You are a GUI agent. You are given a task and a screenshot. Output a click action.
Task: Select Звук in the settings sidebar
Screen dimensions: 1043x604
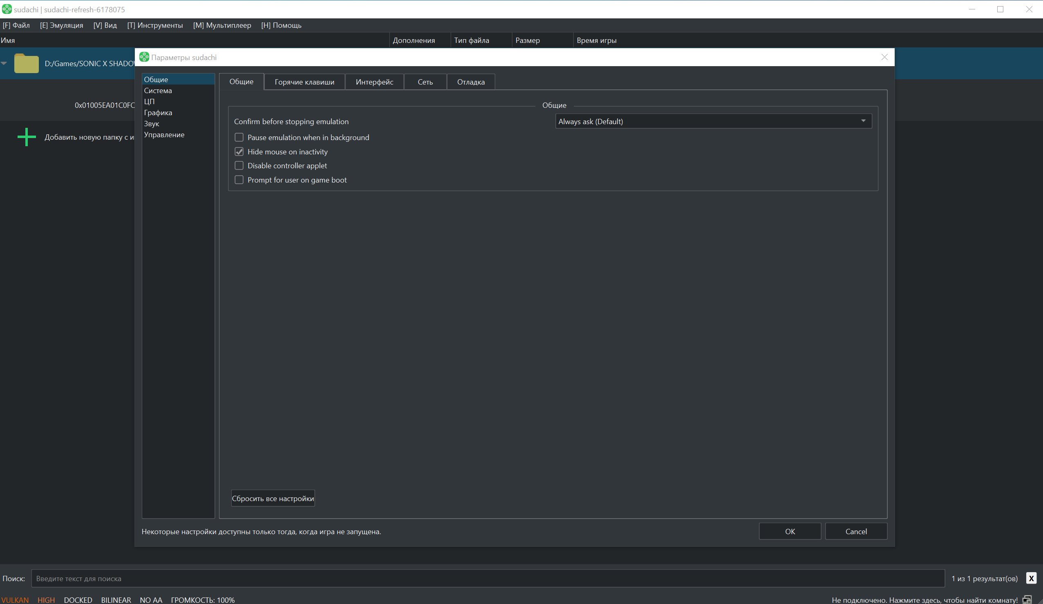coord(178,124)
